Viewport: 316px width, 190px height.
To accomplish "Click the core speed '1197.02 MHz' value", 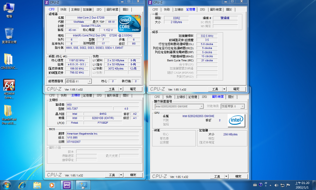I will pyautogui.click(x=77, y=60).
